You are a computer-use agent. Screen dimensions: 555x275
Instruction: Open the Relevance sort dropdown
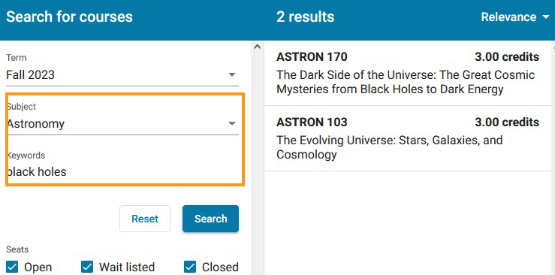click(515, 17)
